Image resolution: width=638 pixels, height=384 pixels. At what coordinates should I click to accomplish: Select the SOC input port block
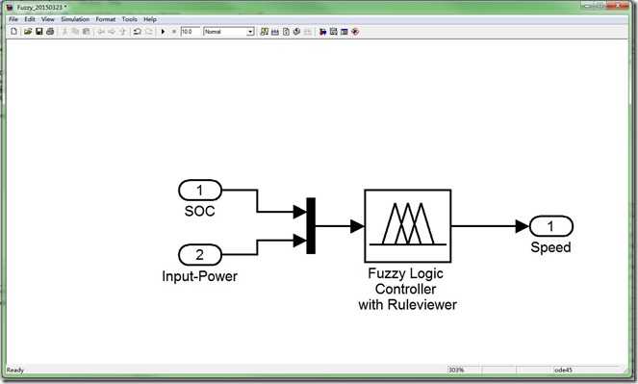click(x=200, y=190)
